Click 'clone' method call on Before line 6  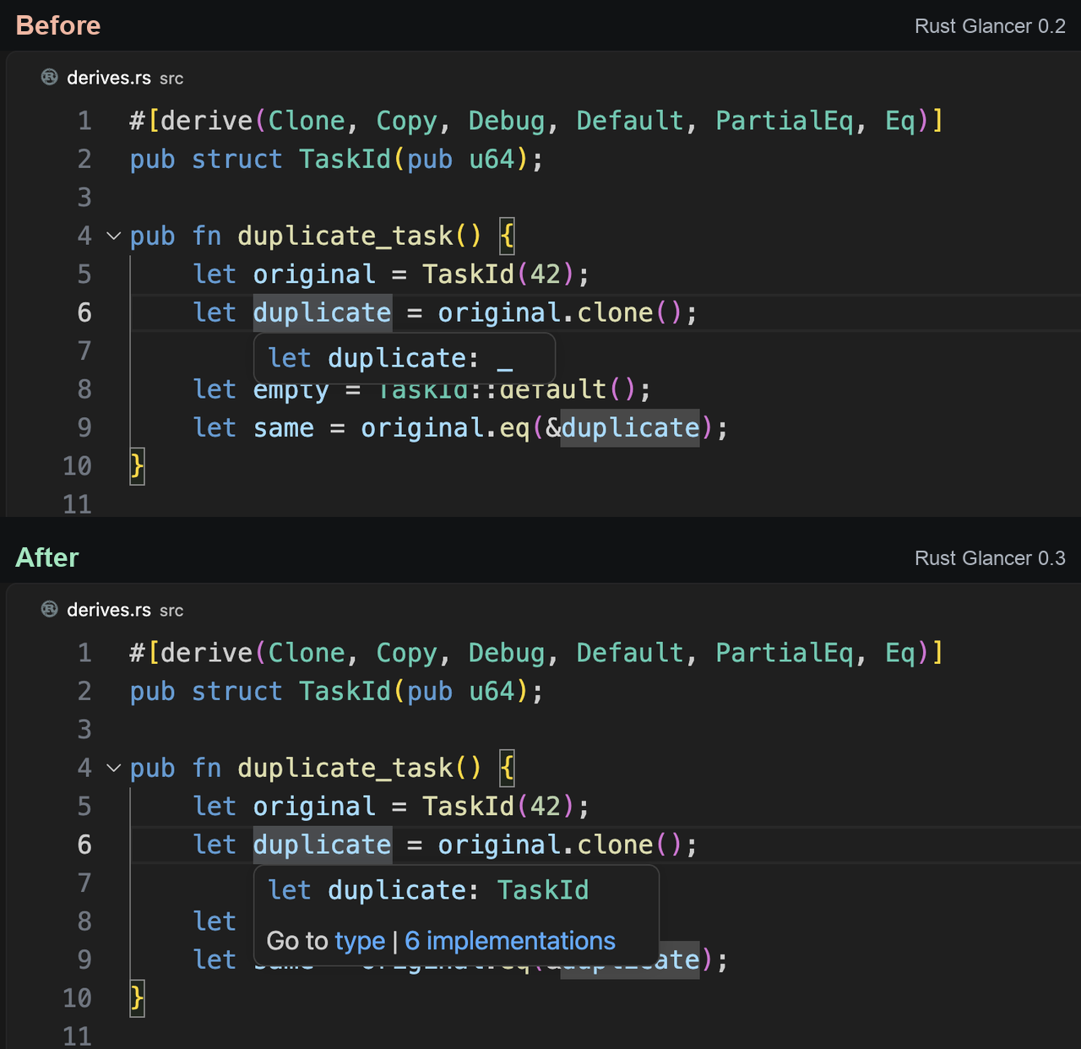tap(615, 313)
